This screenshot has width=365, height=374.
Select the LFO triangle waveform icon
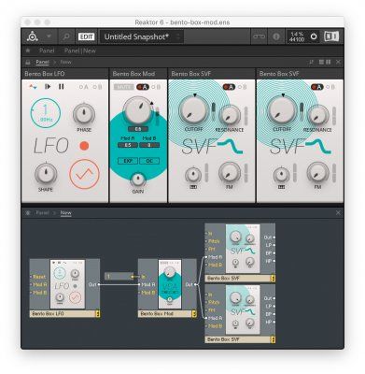click(x=84, y=175)
